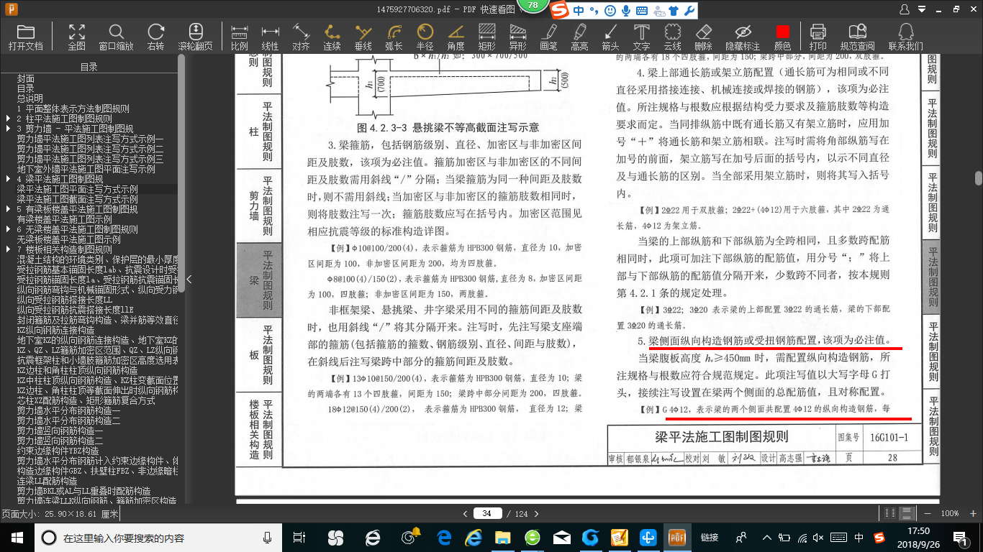Open 规范查阅 standards lookup

click(x=857, y=37)
